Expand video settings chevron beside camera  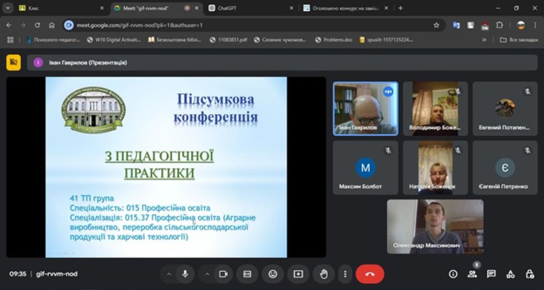pos(207,274)
